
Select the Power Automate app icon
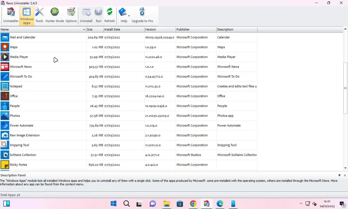click(5, 125)
